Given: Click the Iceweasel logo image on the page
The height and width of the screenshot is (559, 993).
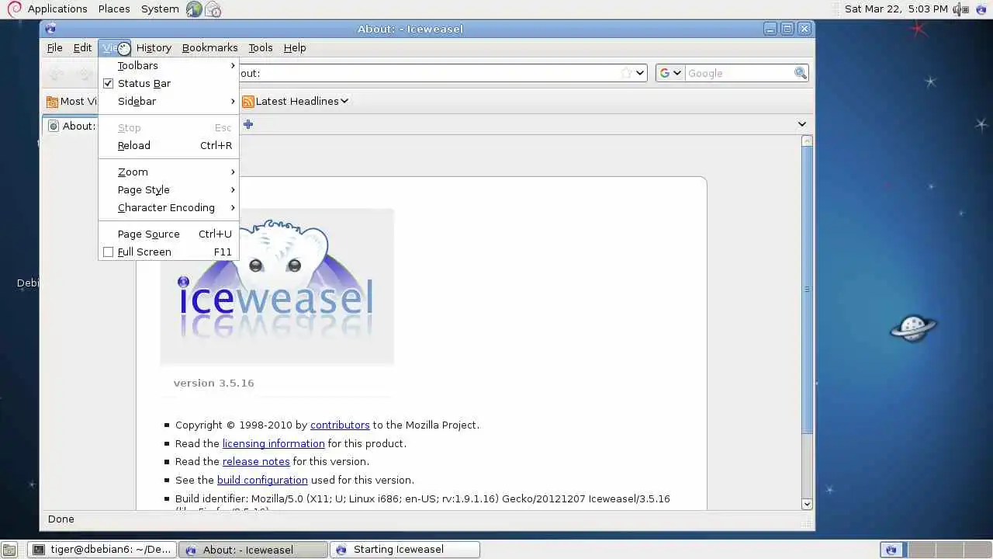Looking at the screenshot, I should point(277,286).
